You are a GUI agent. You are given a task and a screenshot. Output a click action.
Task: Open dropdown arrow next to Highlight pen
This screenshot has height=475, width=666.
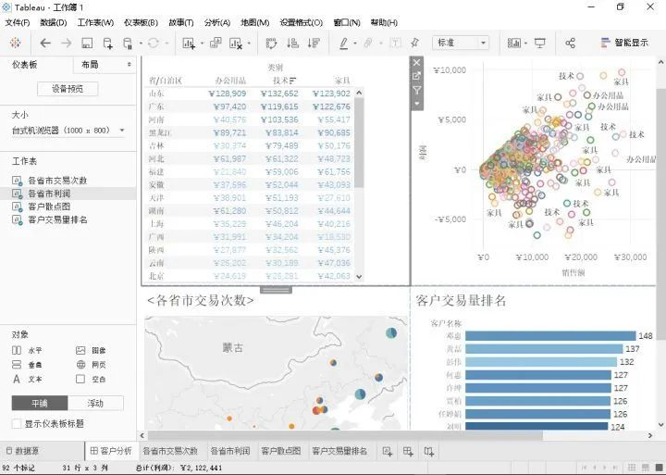[x=355, y=44]
